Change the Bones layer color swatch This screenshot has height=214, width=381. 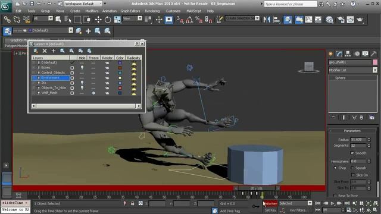pos(120,68)
